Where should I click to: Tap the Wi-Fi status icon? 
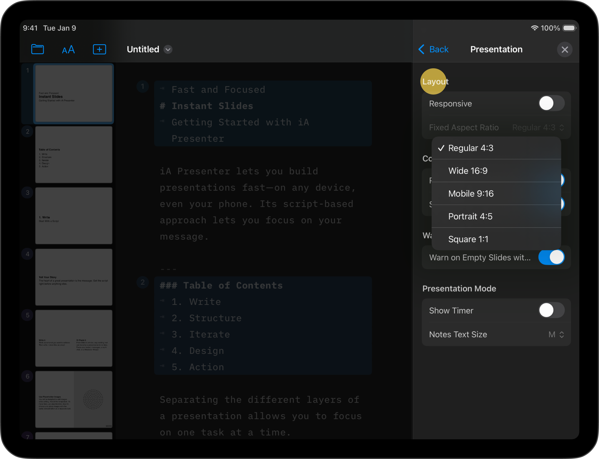click(x=534, y=28)
